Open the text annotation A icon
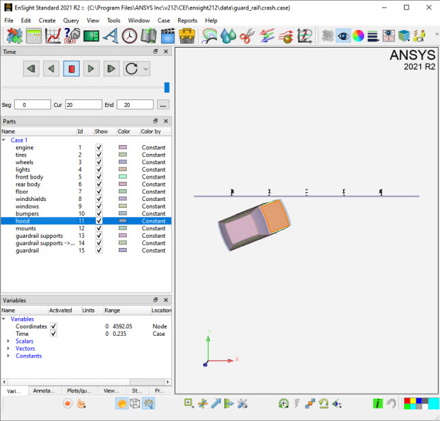 point(111,36)
